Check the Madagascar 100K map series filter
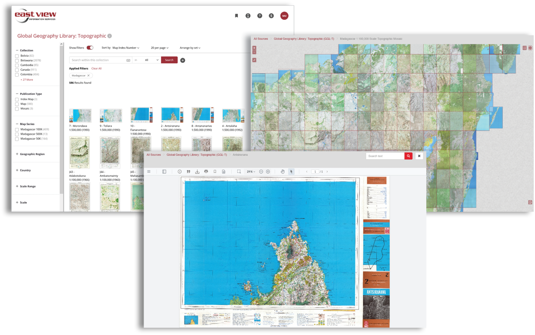The image size is (535, 335). coord(16,129)
